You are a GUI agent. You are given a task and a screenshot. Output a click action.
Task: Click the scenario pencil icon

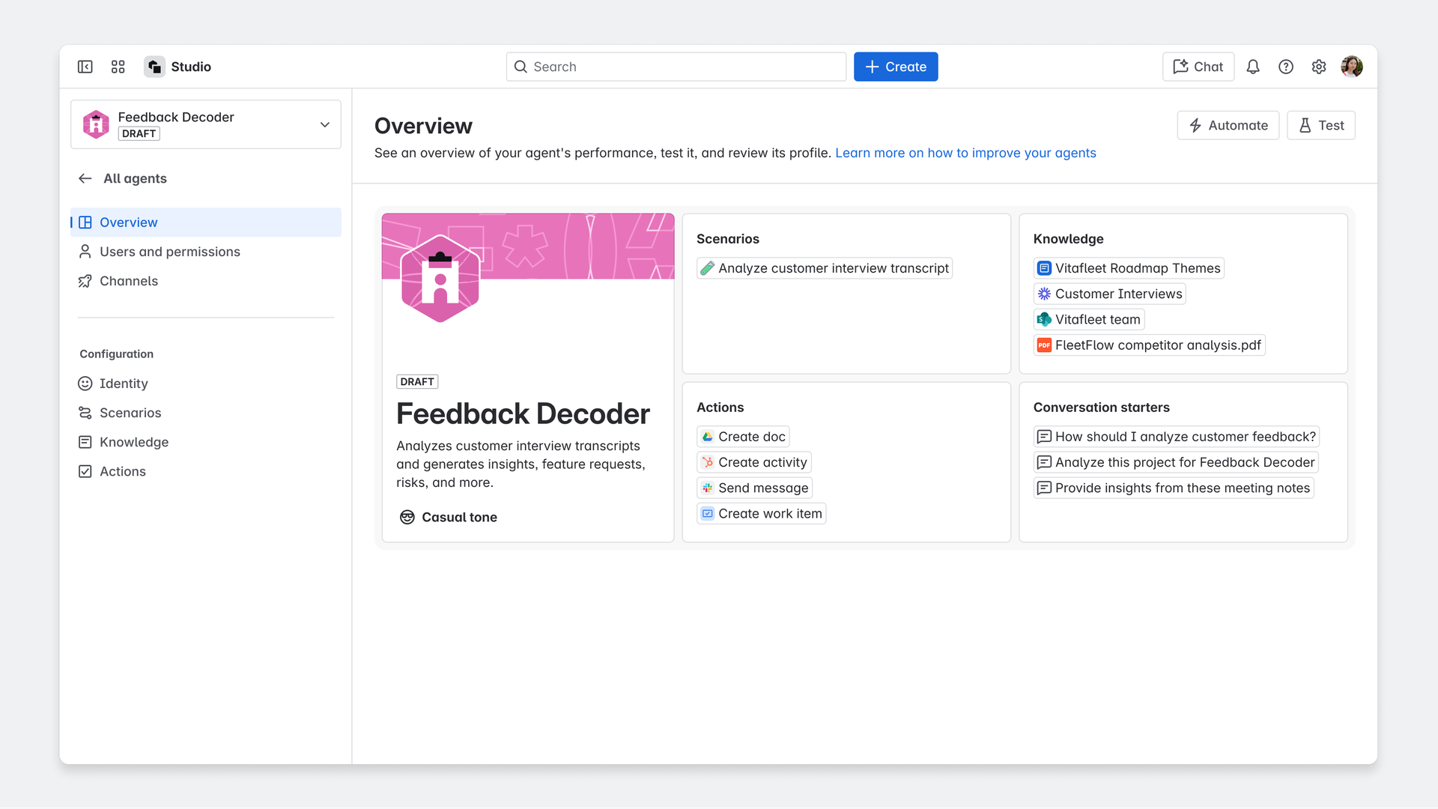pyautogui.click(x=707, y=268)
